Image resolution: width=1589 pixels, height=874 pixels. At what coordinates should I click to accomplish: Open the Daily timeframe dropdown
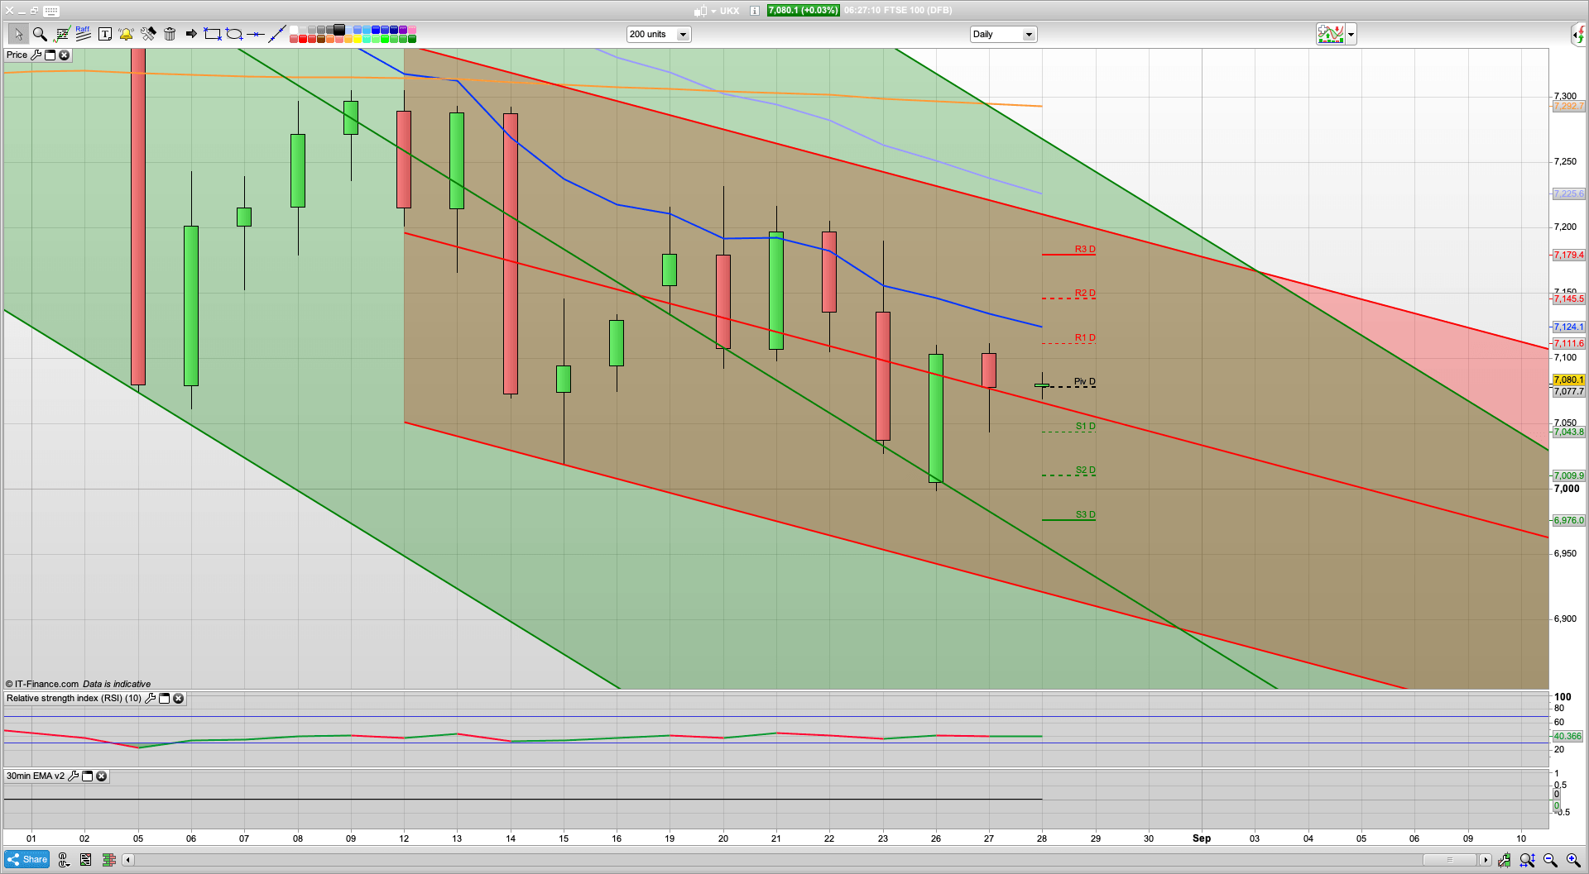(x=1003, y=34)
